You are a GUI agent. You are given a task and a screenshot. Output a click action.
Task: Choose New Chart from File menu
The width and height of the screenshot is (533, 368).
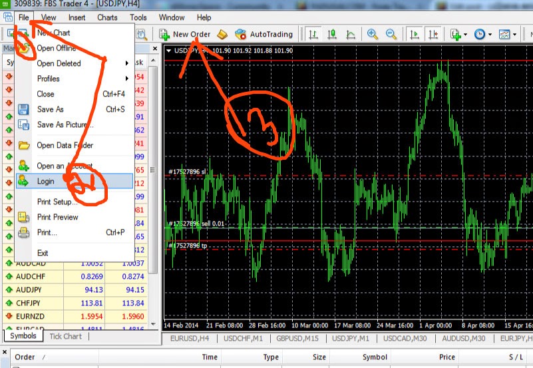(x=75, y=33)
